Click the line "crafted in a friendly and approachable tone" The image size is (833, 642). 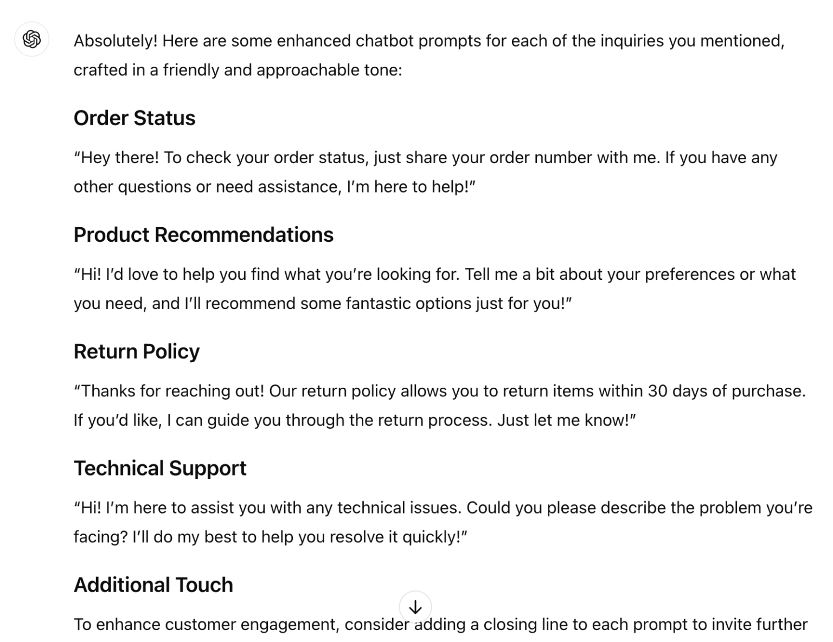pyautogui.click(x=238, y=70)
